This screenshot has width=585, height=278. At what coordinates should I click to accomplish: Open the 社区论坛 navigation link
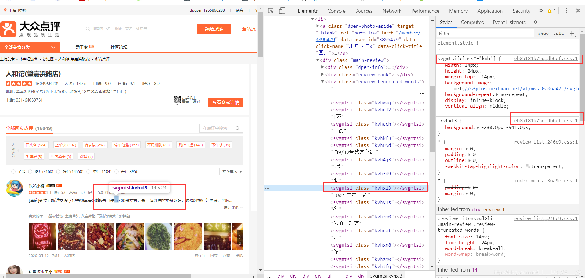click(119, 47)
